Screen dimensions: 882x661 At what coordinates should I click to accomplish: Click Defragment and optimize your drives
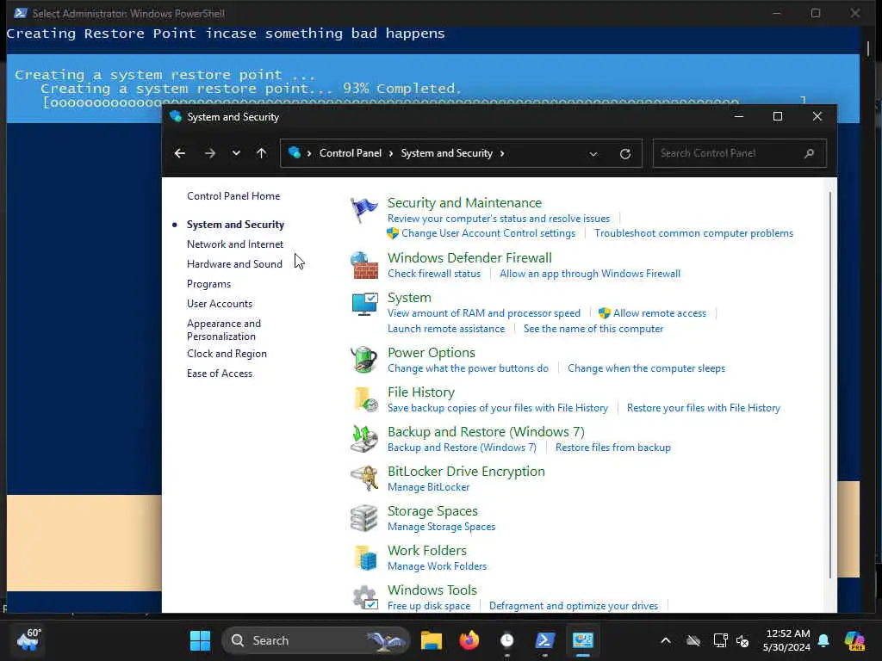click(573, 606)
